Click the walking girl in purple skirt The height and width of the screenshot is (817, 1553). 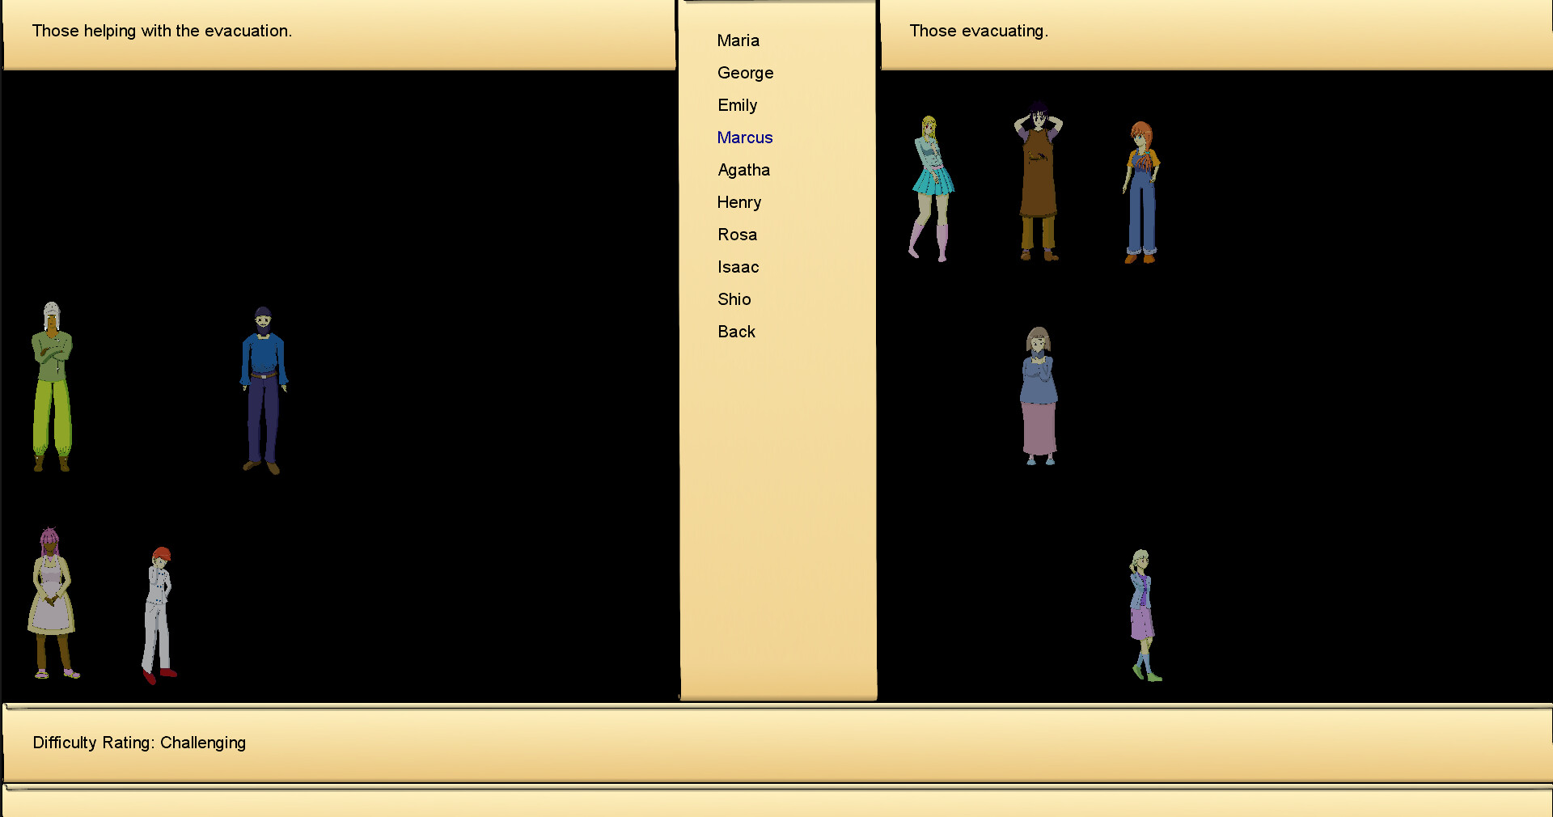click(1142, 615)
